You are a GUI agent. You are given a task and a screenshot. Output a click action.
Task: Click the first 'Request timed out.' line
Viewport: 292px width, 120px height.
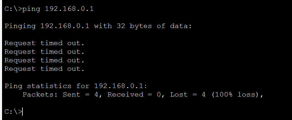point(45,43)
